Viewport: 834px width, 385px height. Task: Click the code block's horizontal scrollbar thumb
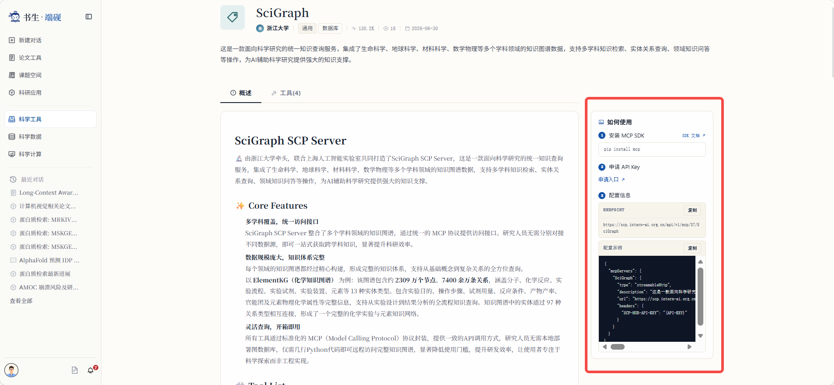pyautogui.click(x=618, y=347)
